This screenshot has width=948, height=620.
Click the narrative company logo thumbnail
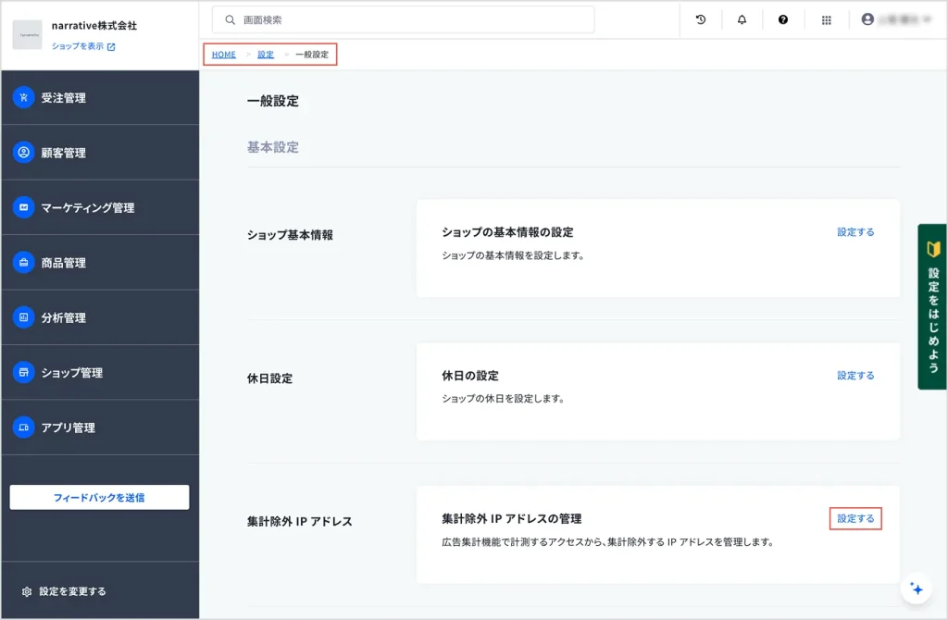tap(27, 34)
